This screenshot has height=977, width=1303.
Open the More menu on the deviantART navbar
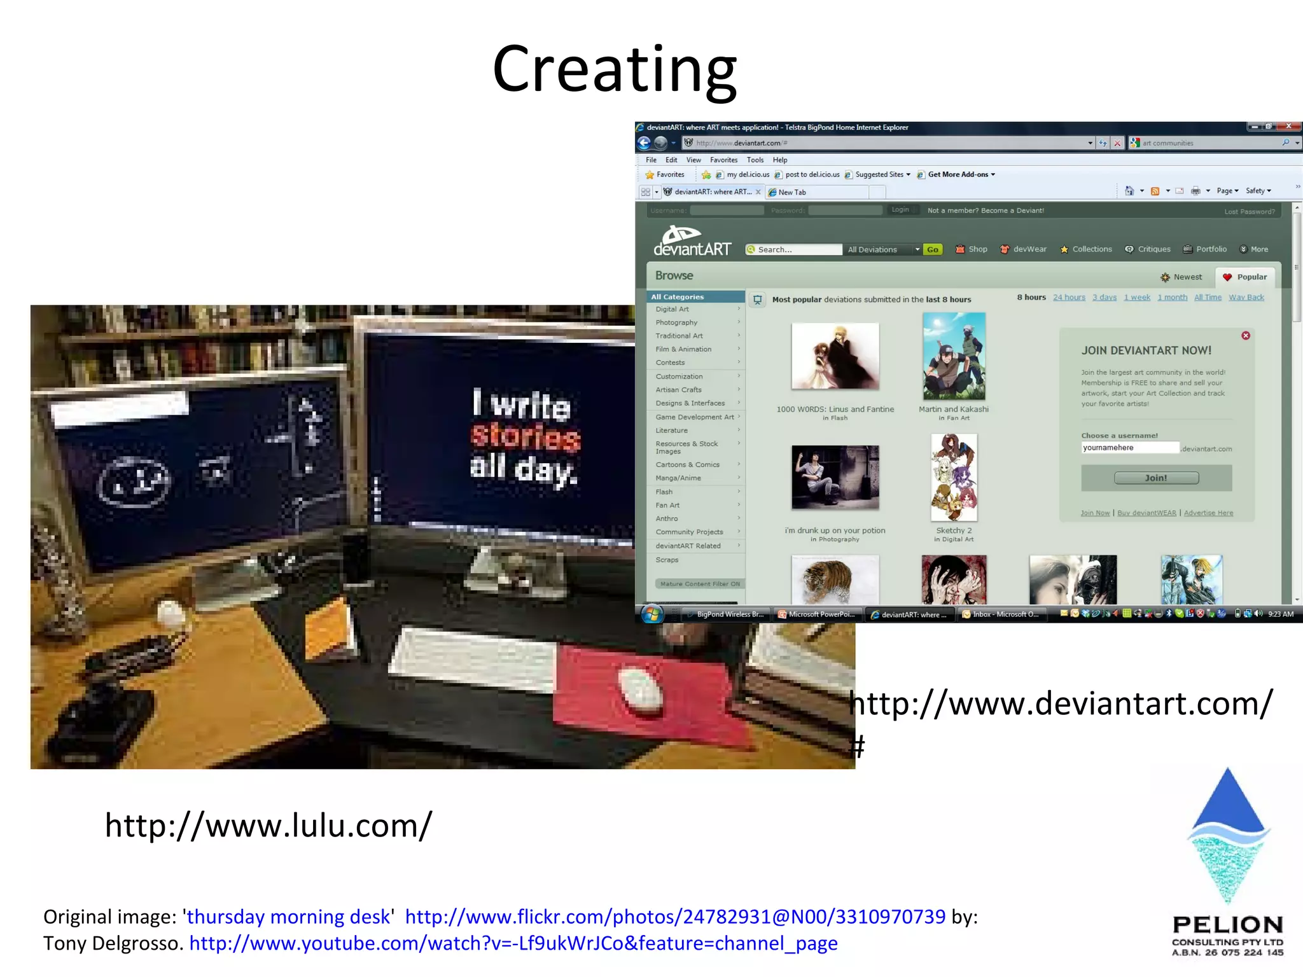pos(1253,249)
